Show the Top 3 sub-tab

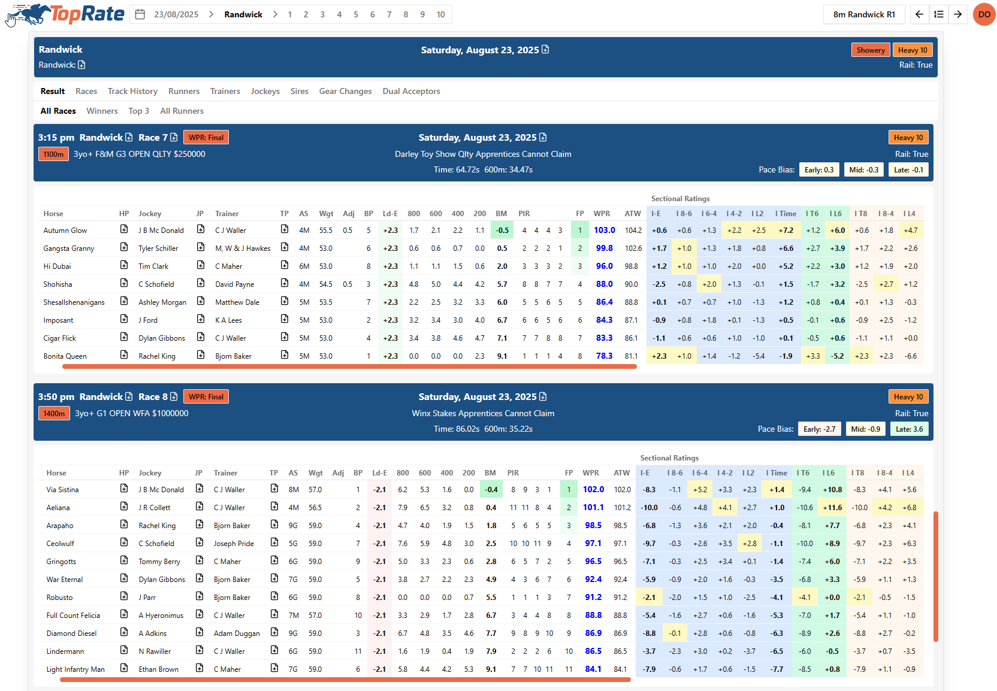[x=138, y=111]
